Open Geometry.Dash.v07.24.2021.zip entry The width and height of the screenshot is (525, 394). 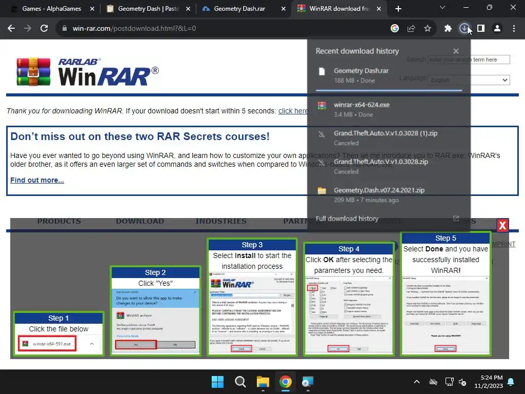point(389,195)
